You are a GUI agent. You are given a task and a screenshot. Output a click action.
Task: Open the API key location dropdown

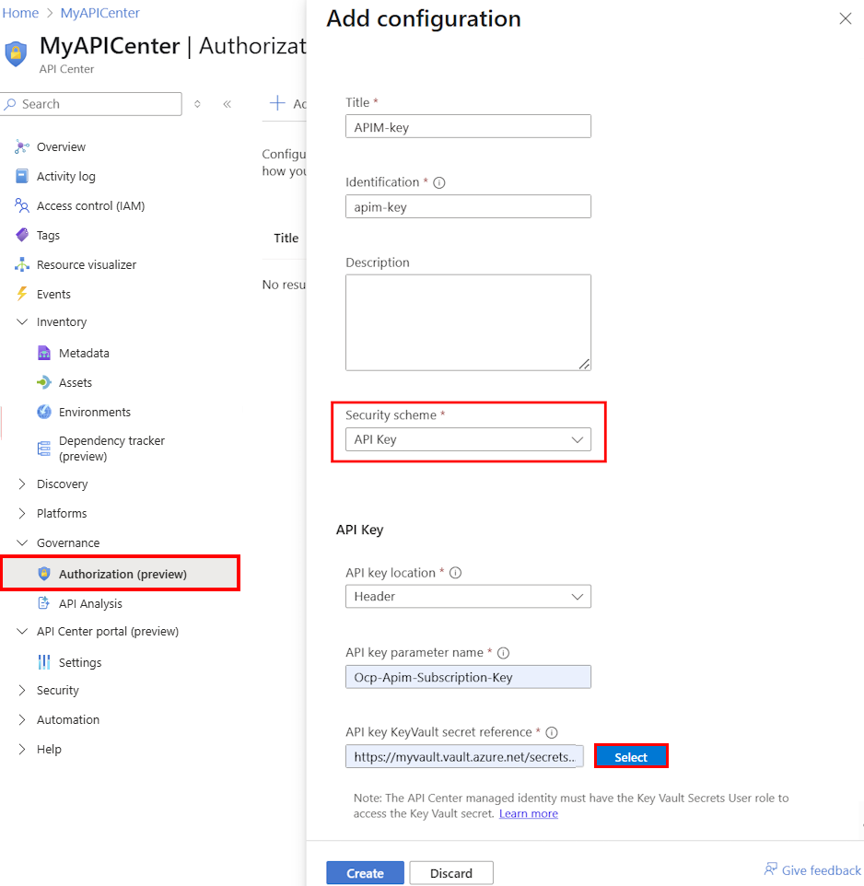click(468, 597)
